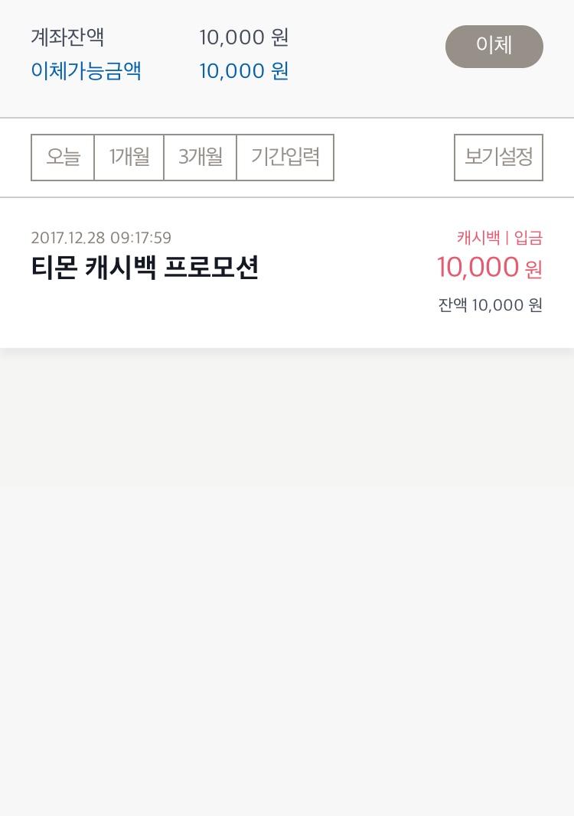Click the 원 unit after the red amount
Screen dimensions: 574x816
click(533, 269)
